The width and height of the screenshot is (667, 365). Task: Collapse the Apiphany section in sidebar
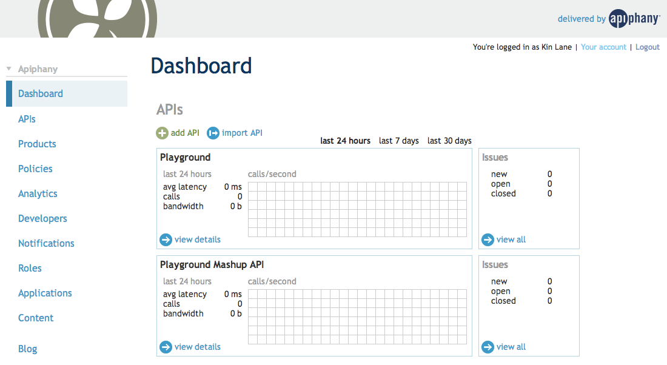pyautogui.click(x=8, y=69)
